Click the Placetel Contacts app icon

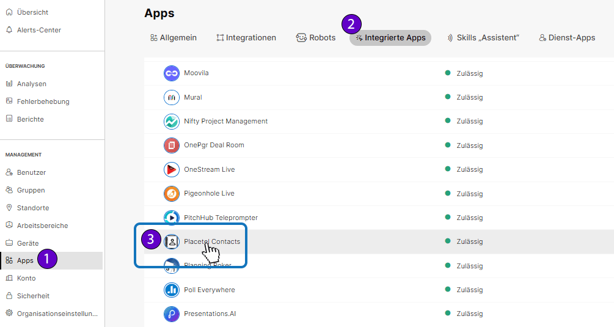point(172,241)
